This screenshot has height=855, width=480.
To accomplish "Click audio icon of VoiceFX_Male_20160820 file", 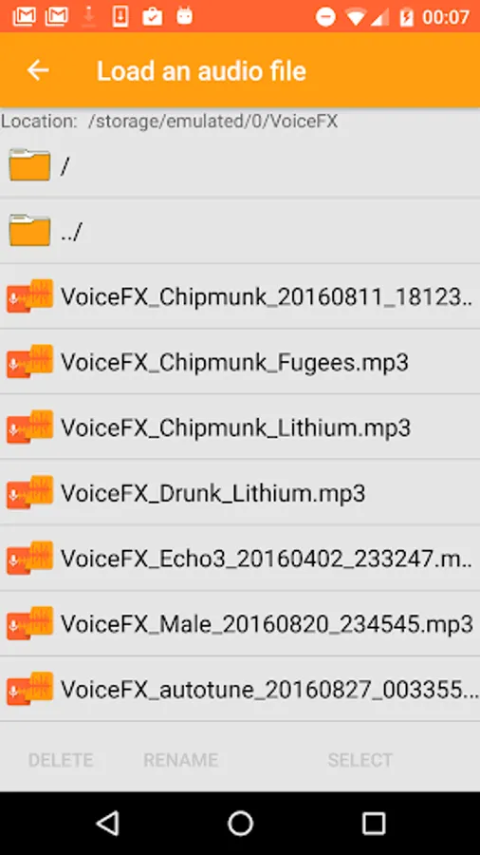I will coord(29,622).
